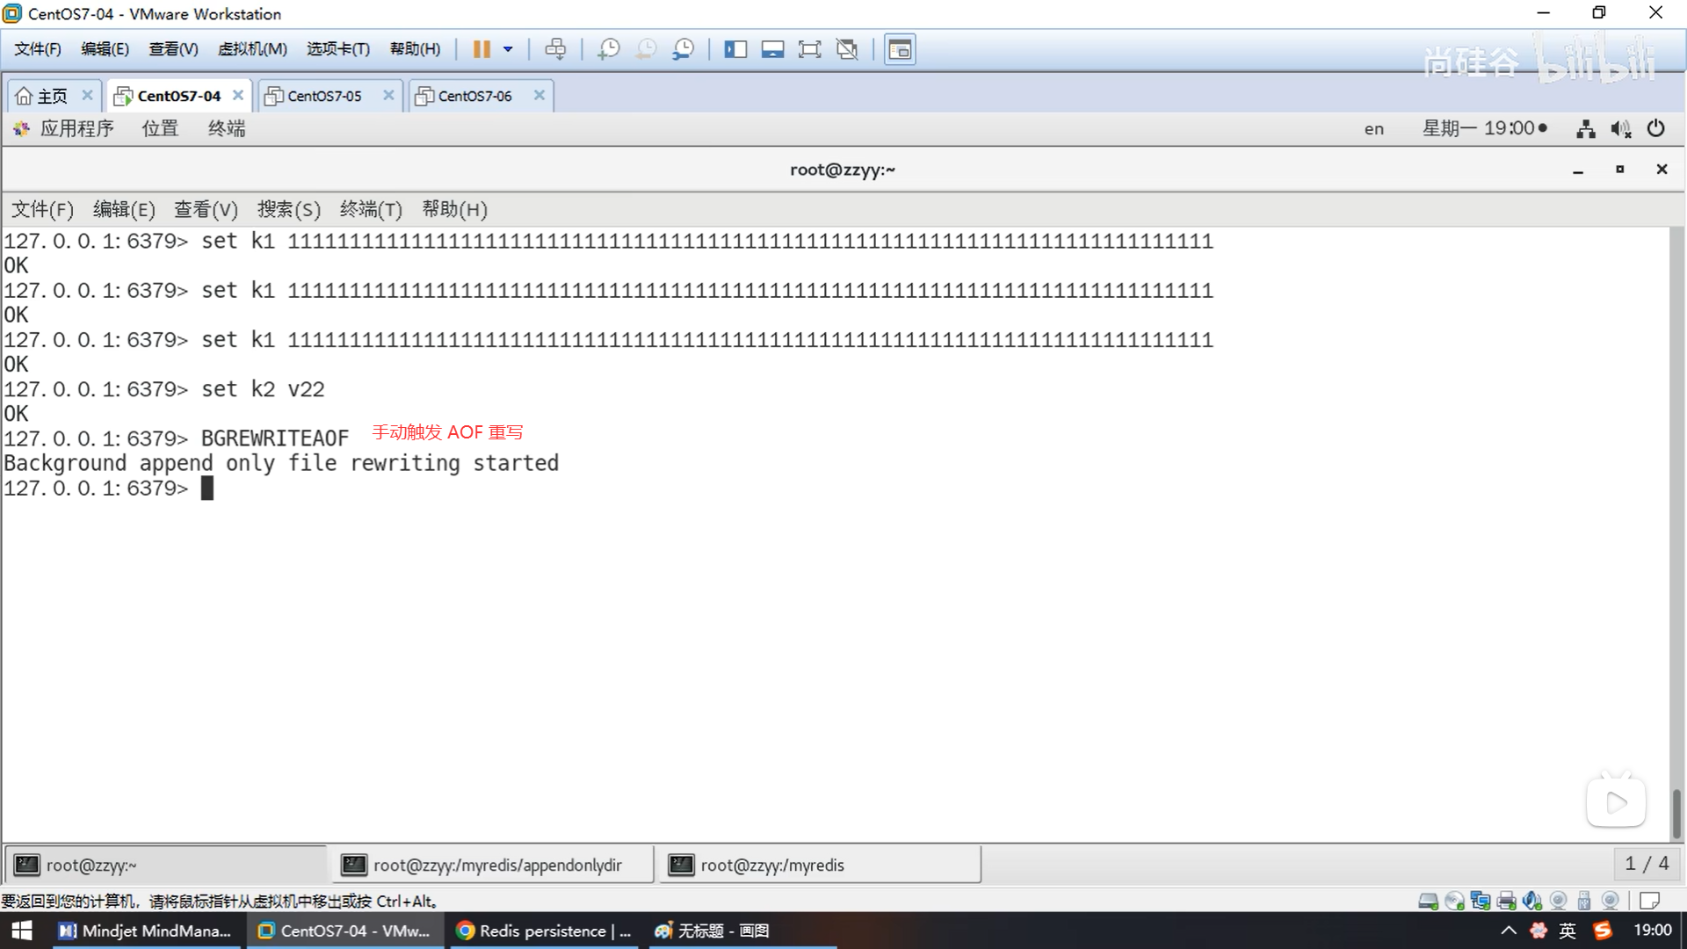Click the Send Ctrl+Alt+Del toolbar icon

tap(555, 49)
